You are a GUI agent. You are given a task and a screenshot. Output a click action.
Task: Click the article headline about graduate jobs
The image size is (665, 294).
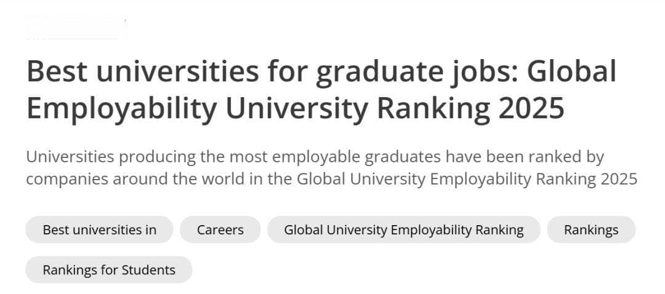(x=321, y=89)
